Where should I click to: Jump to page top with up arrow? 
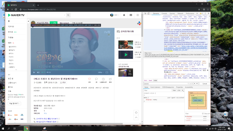[136, 118]
